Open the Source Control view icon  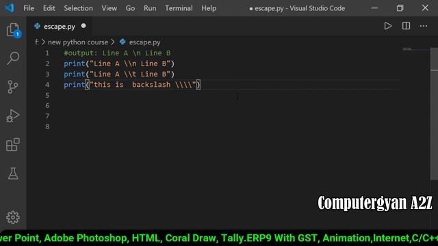click(13, 87)
